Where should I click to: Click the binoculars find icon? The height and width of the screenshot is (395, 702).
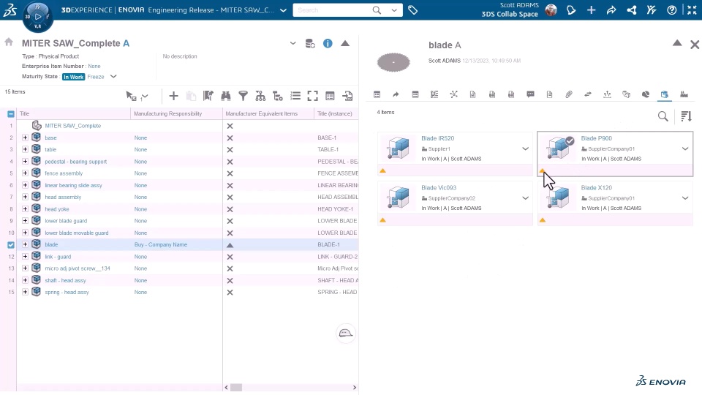pos(226,96)
